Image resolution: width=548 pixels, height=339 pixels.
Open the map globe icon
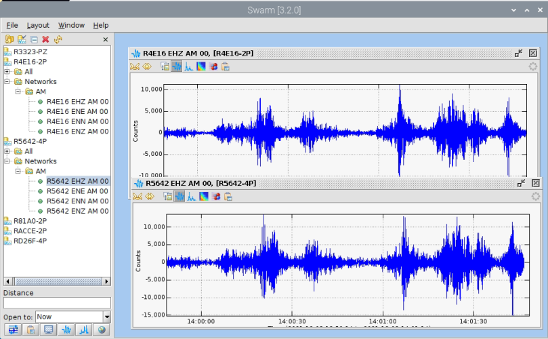coord(102,330)
